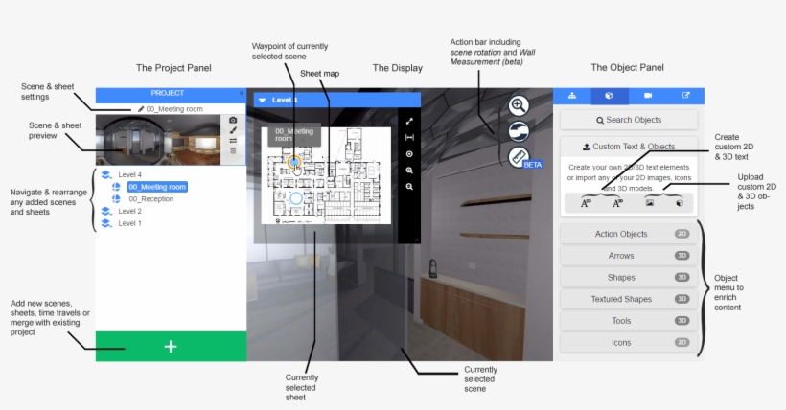786x410 pixels.
Task: Click the Search Objects field
Action: pyautogui.click(x=629, y=120)
